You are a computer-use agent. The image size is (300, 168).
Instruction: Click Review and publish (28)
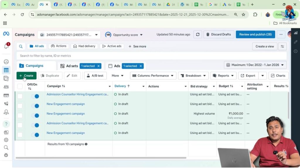pos(255,34)
